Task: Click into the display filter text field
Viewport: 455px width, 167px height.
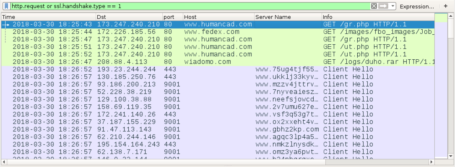Action: 191,6
